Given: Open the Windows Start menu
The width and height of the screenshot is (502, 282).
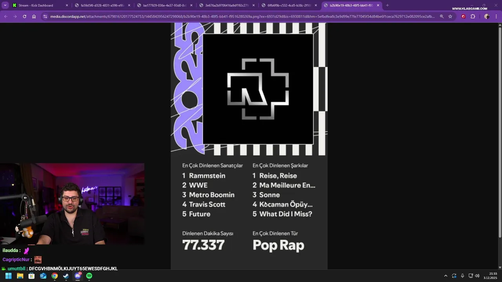Looking at the screenshot, I should (8, 276).
